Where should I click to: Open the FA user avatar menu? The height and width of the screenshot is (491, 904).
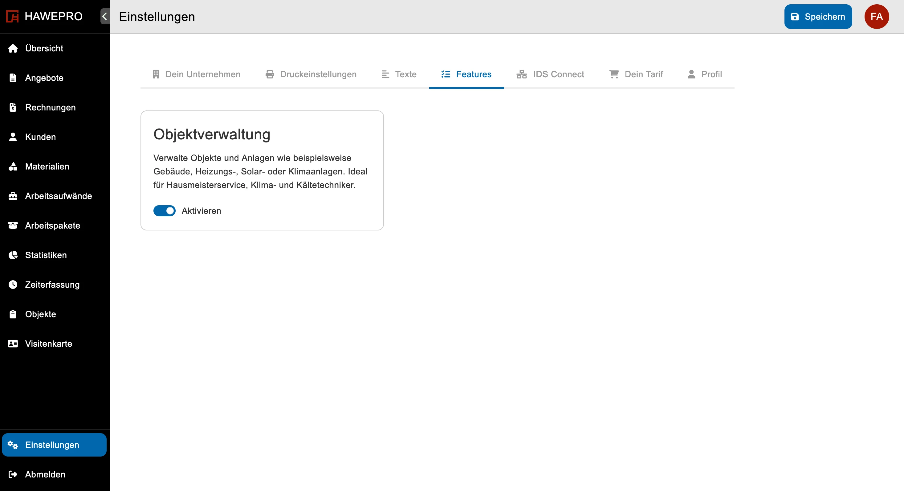click(x=877, y=17)
